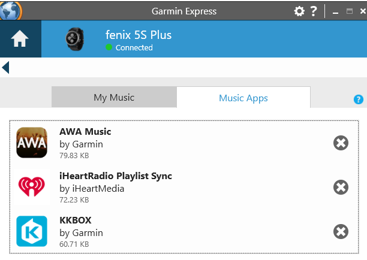Image resolution: width=367 pixels, height=260 pixels.
Task: Open help from the title bar question mark
Action: click(314, 11)
